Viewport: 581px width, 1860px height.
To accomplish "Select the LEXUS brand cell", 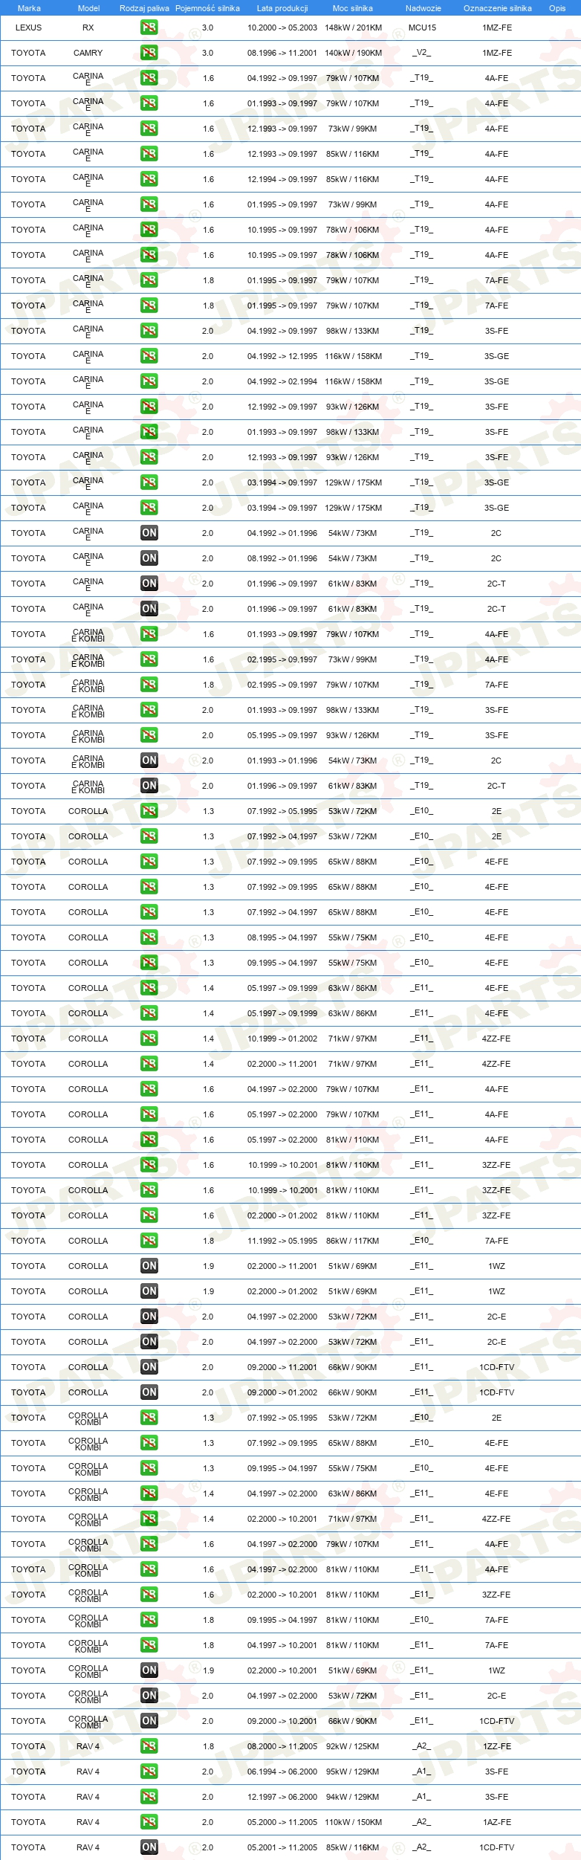I will coord(29,28).
